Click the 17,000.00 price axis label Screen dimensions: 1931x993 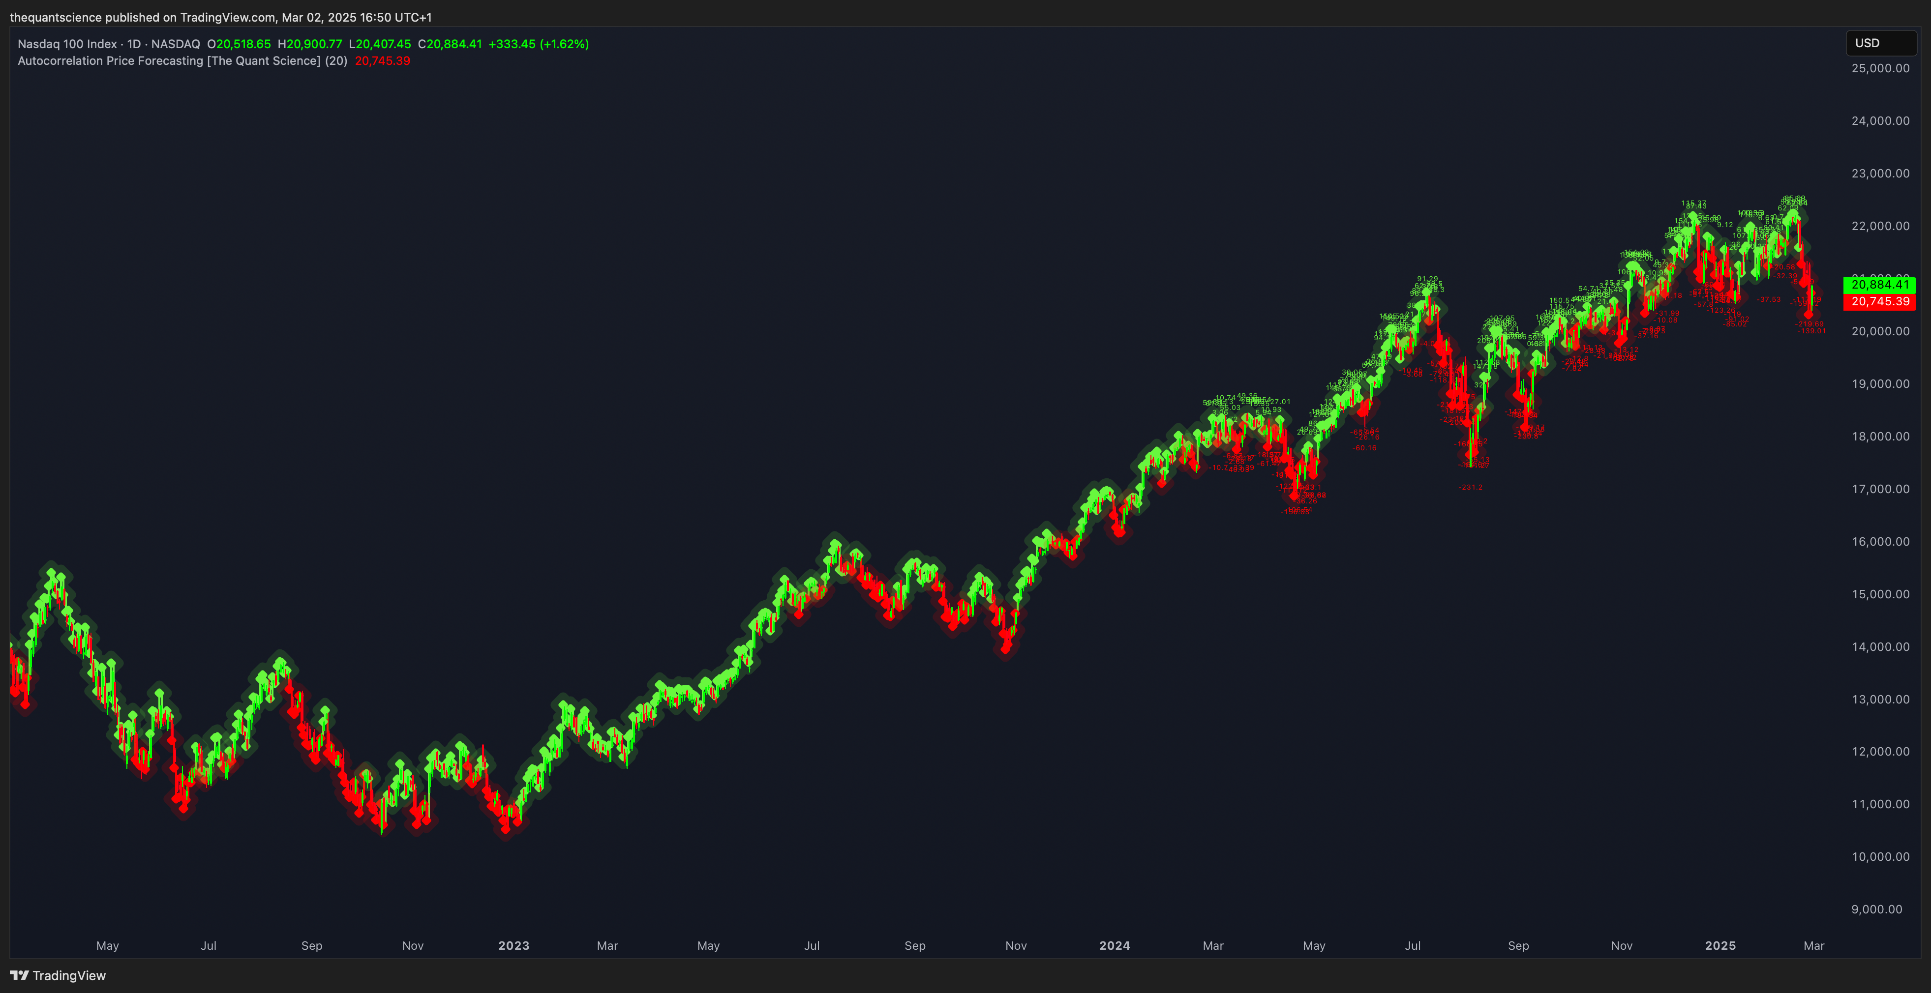(1880, 489)
